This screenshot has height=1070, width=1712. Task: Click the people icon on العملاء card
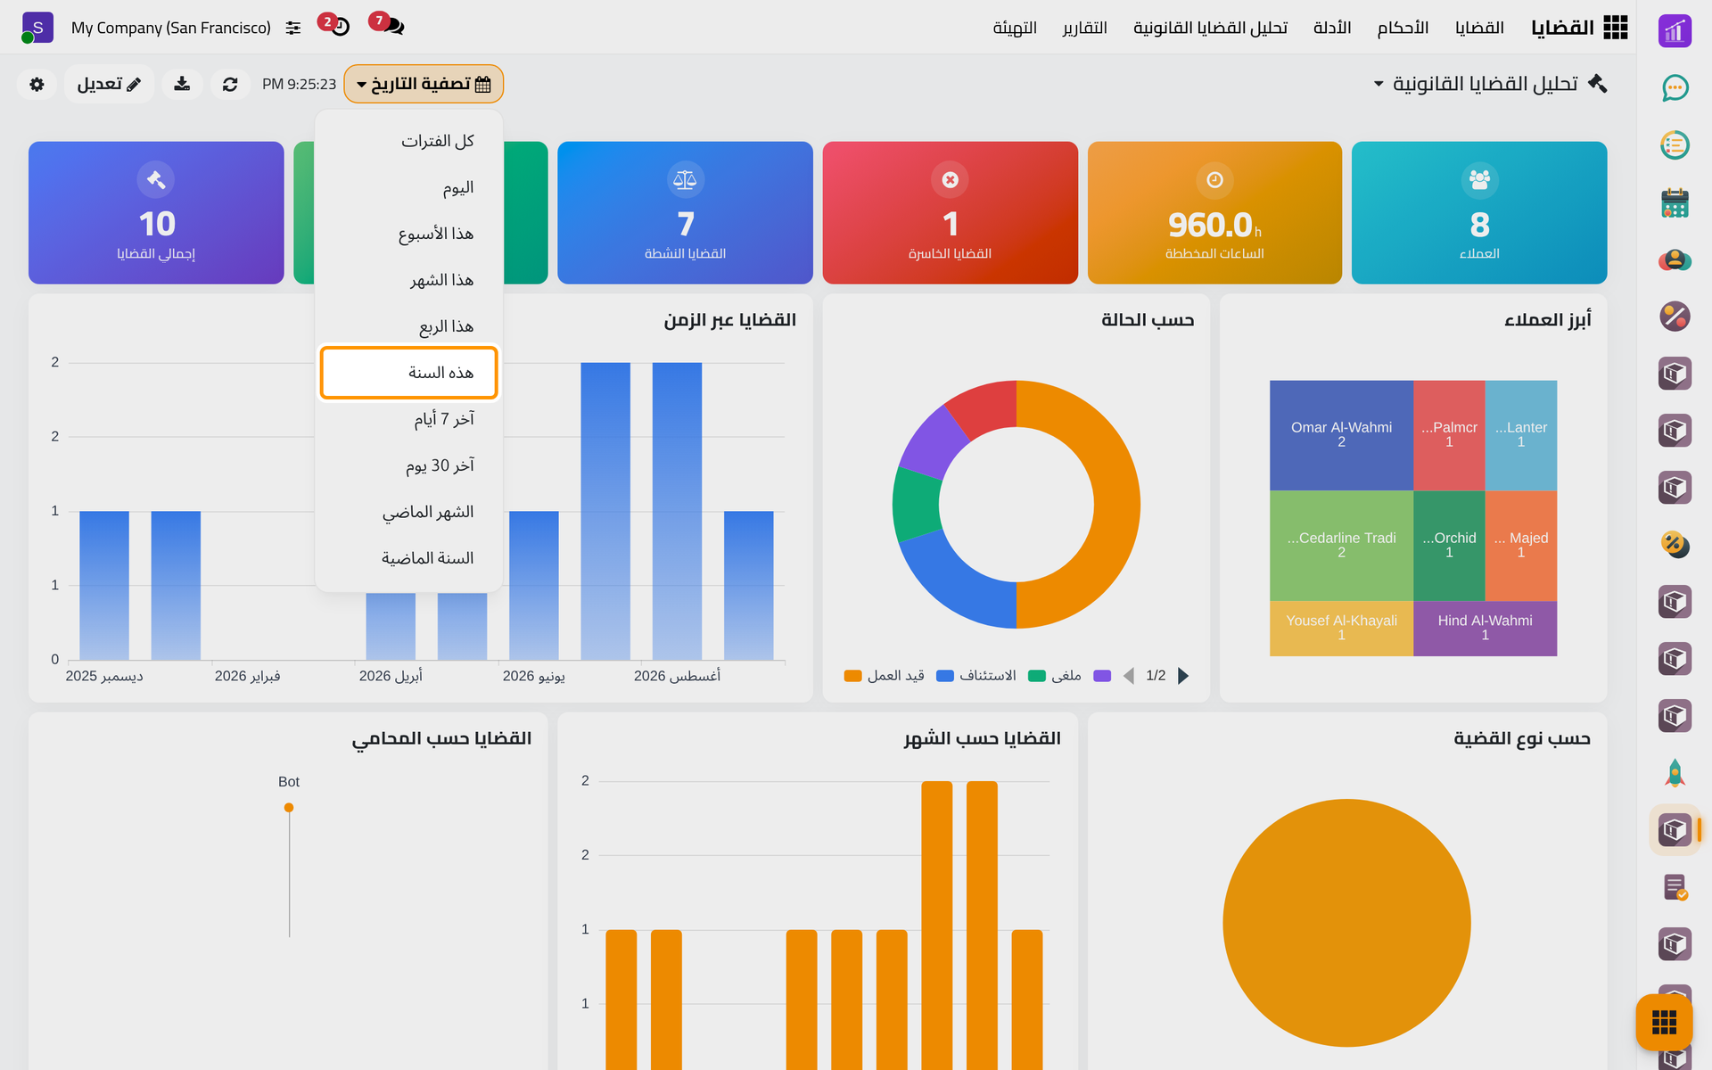pos(1479,180)
